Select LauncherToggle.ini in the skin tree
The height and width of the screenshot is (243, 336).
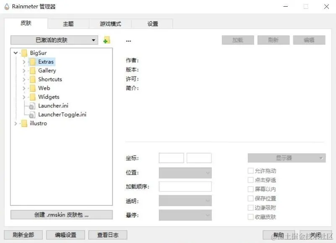(63, 114)
